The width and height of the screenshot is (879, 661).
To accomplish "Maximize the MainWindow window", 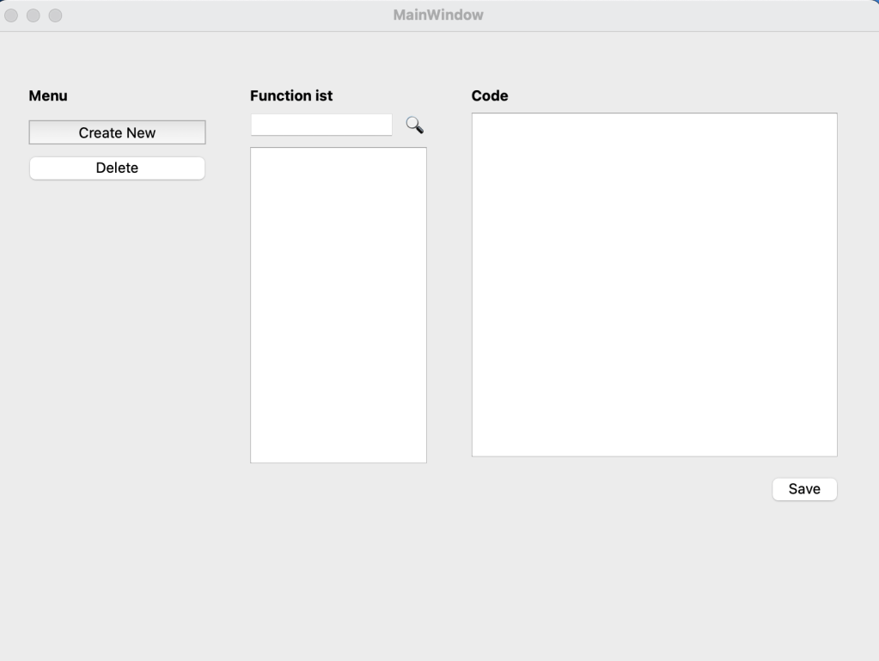I will coord(55,15).
